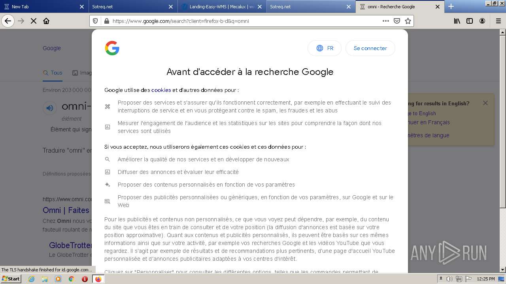Switch to the New Tab tab
Viewport: 506px width, 284px height.
[44, 7]
